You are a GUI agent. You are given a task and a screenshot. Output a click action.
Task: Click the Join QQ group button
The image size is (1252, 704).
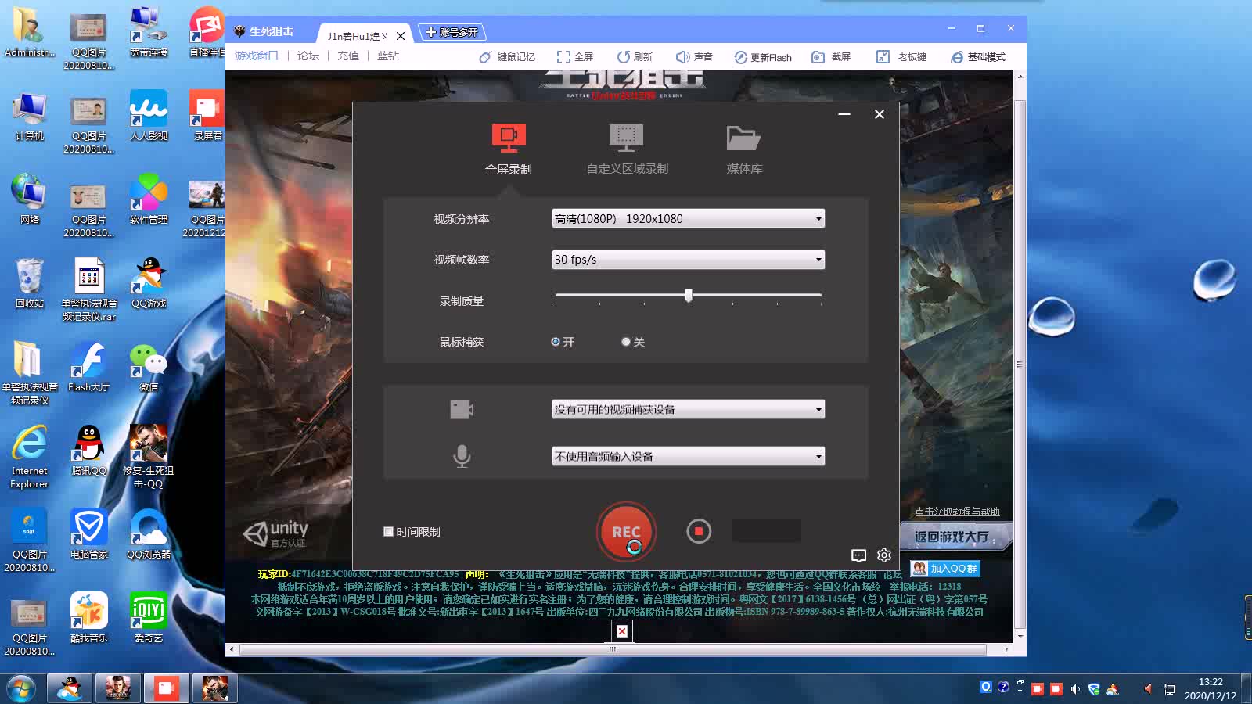coord(945,569)
